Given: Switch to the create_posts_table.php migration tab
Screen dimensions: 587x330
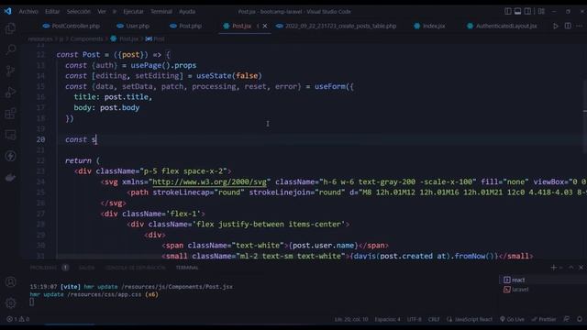Looking at the screenshot, I should point(337,26).
